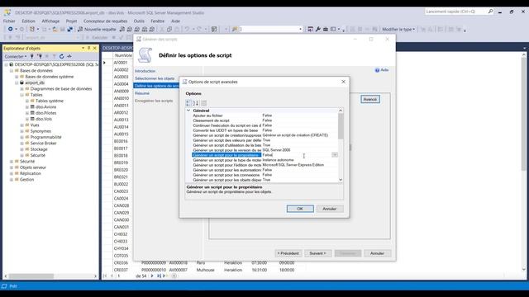
Task: Open the Affichage menu
Action: (50, 21)
